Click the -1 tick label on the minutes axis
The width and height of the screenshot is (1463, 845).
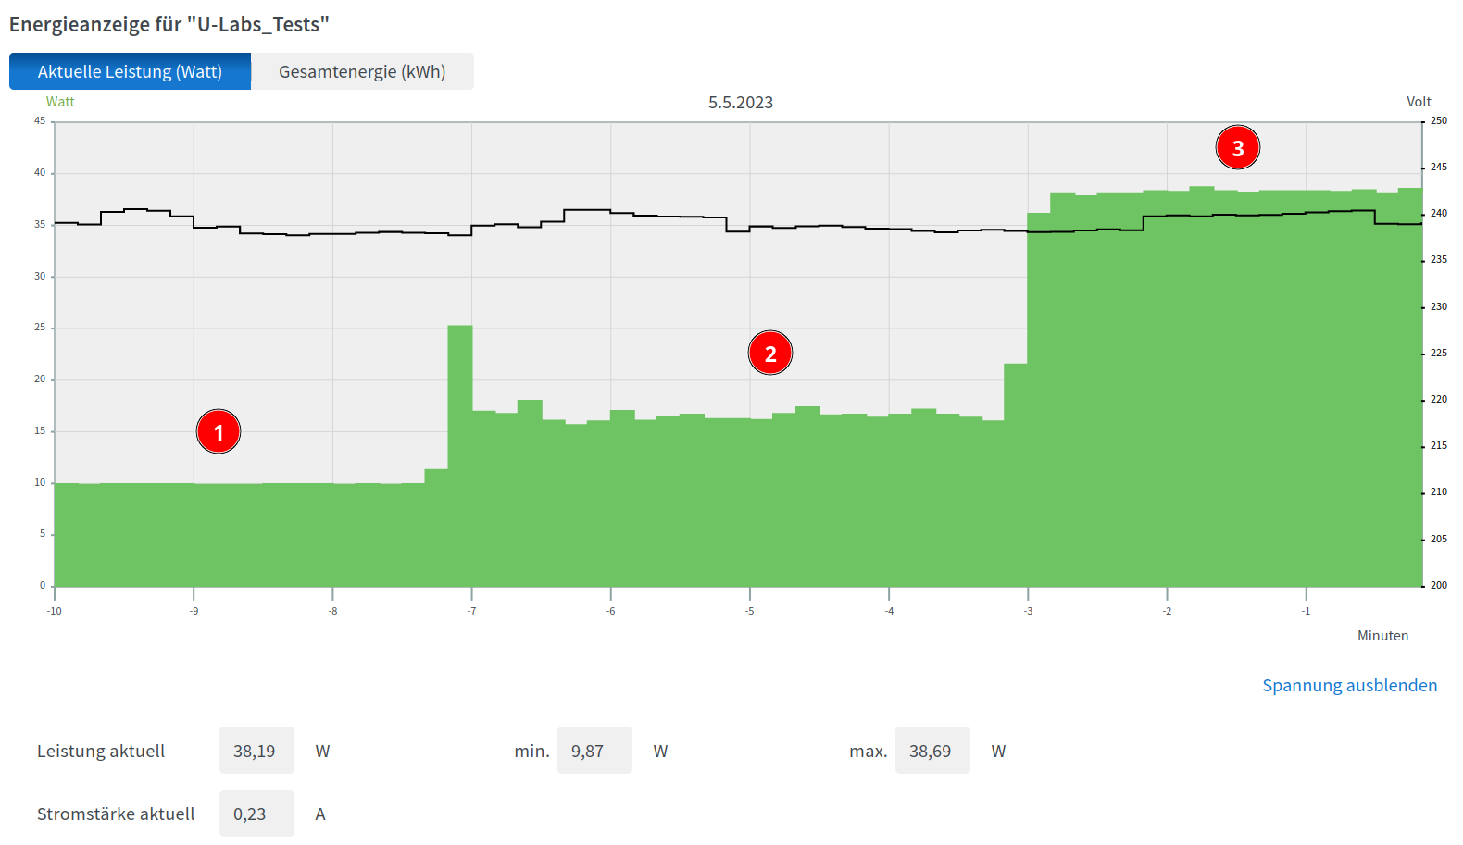click(1306, 611)
